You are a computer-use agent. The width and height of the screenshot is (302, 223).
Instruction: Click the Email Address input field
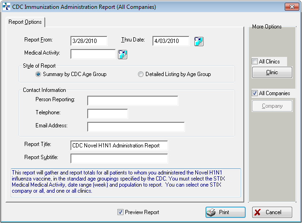pyautogui.click(x=136, y=127)
